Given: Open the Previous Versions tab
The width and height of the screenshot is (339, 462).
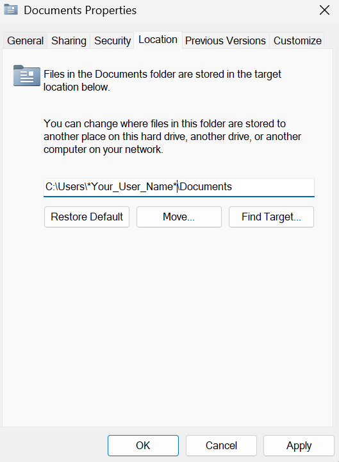Looking at the screenshot, I should [226, 40].
